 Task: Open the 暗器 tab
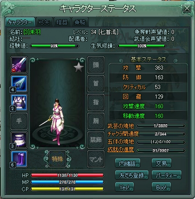point(62,22)
